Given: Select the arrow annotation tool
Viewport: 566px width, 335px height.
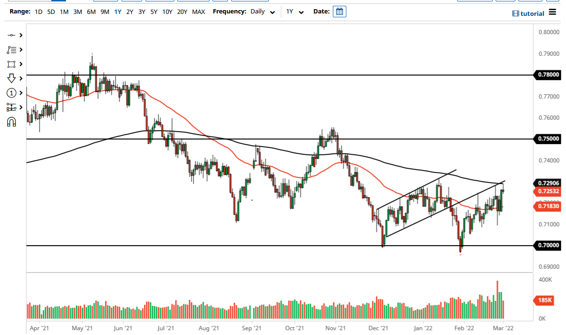Looking at the screenshot, I should [x=11, y=78].
